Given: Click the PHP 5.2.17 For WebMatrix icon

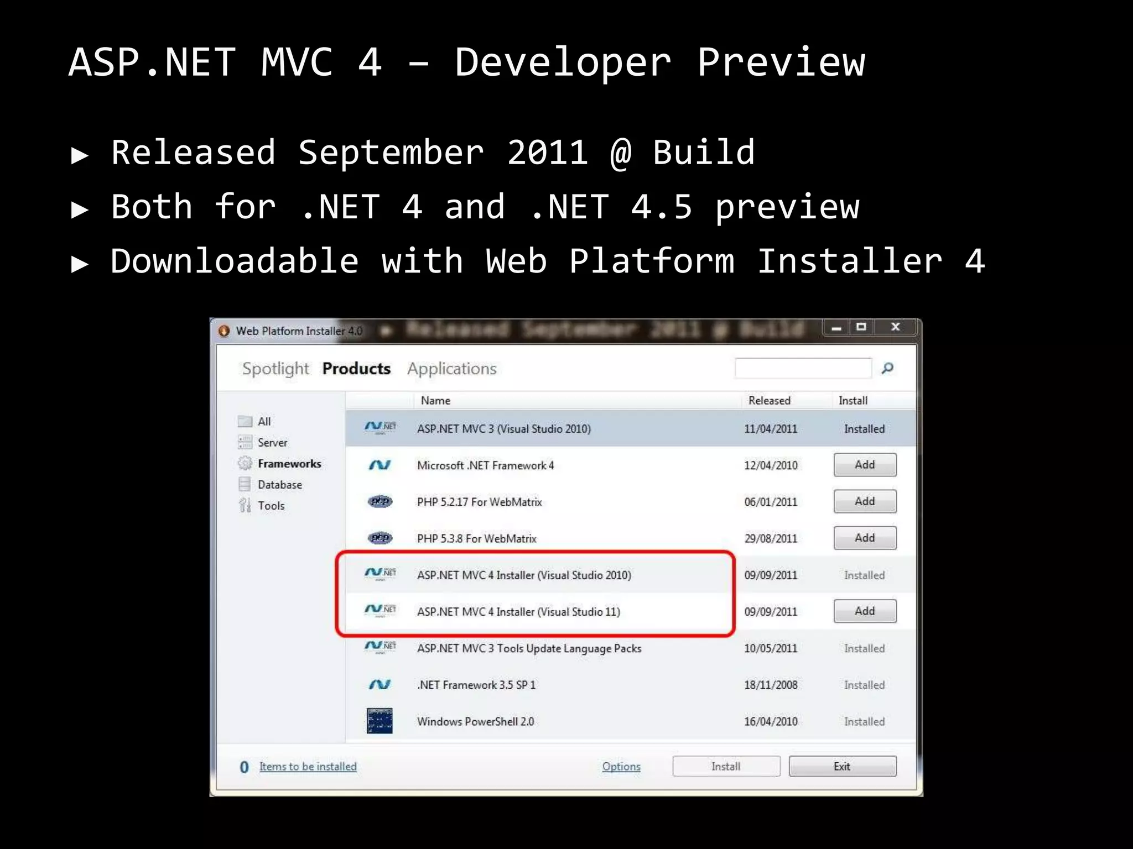Looking at the screenshot, I should point(380,501).
